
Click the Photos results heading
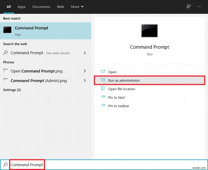pyautogui.click(x=9, y=62)
